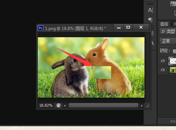Viewport: 176px width, 130px height.
Task: Switch to the 图层 tab
Action: click(x=164, y=24)
